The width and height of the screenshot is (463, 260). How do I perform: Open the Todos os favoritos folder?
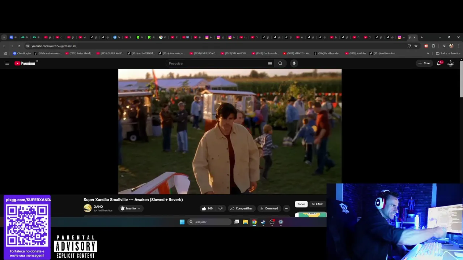(x=448, y=53)
